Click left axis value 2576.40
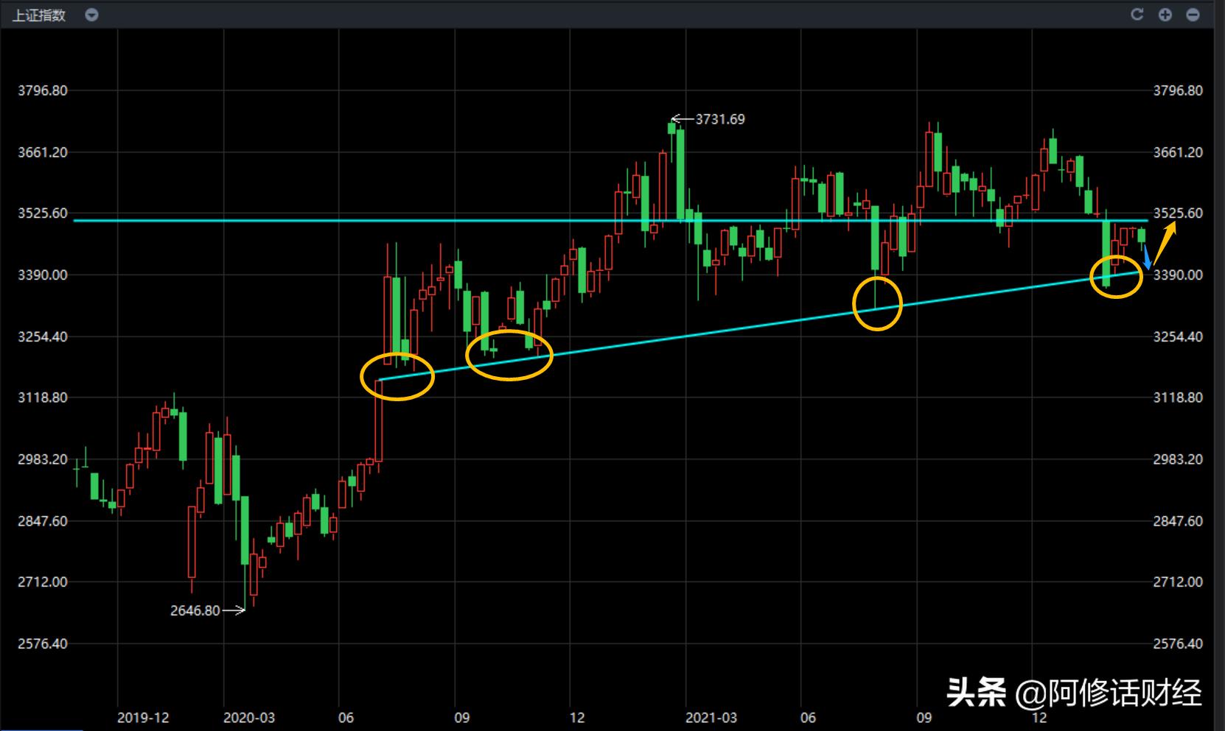The height and width of the screenshot is (731, 1225). [43, 644]
